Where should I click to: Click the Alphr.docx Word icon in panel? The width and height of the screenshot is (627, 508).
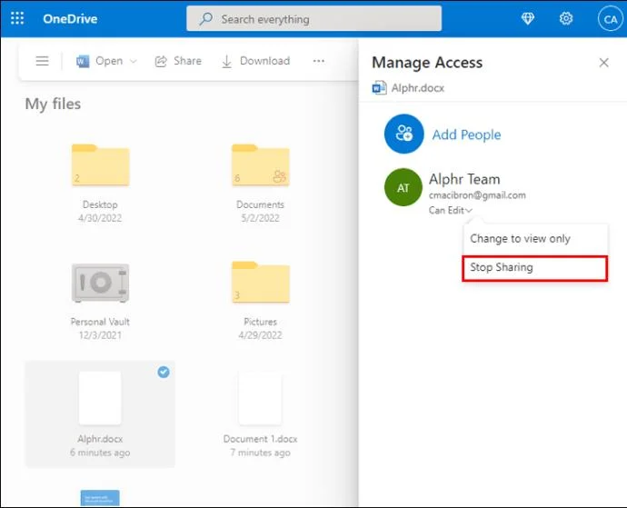click(379, 87)
